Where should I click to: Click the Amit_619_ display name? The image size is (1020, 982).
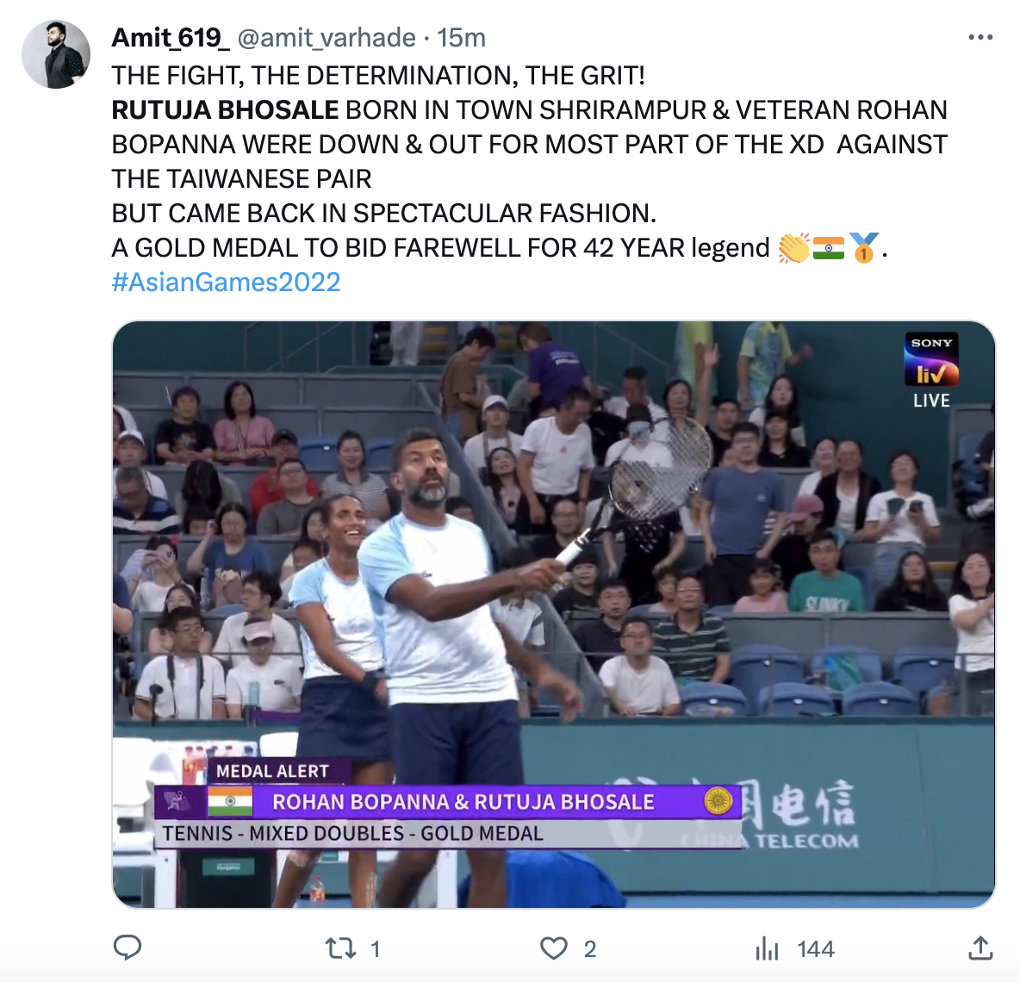171,38
